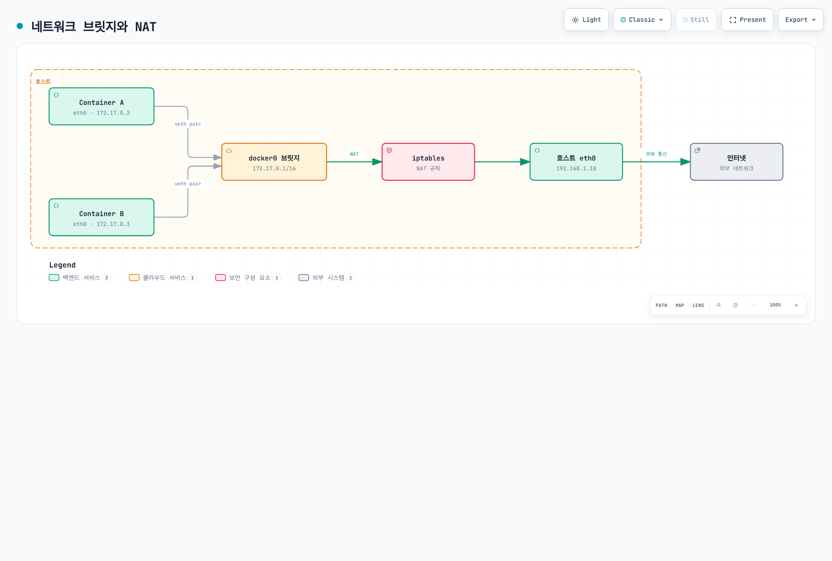This screenshot has width=832, height=561.
Task: Click the count badge 3 in legend
Action: pyautogui.click(x=107, y=278)
